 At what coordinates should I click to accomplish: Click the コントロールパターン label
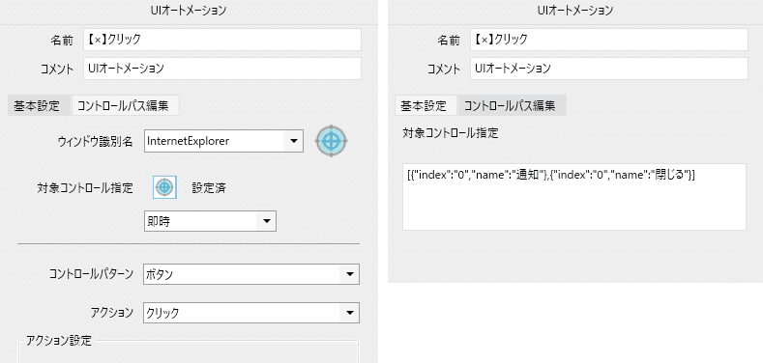[91, 274]
